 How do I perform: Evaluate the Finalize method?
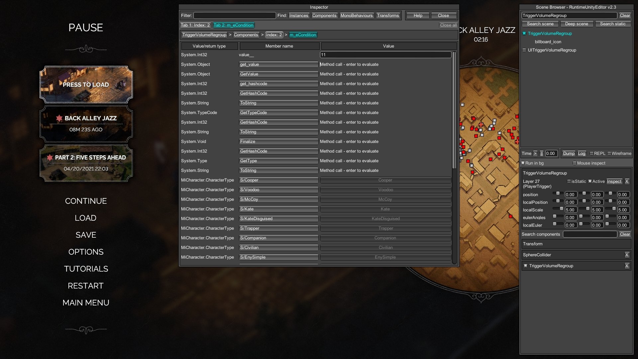[x=278, y=141]
